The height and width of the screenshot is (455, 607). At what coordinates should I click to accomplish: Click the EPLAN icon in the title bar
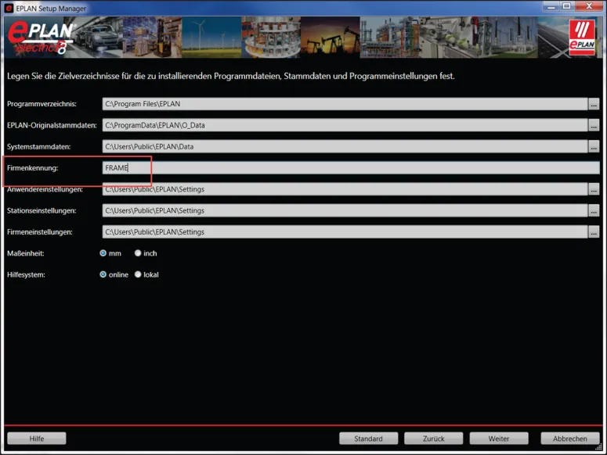[9, 8]
